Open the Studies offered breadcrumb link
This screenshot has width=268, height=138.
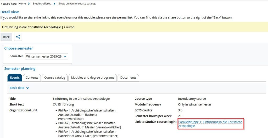click(x=42, y=4)
